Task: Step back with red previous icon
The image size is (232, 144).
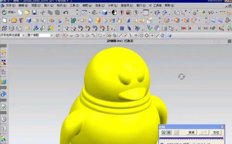Action: click(190, 28)
